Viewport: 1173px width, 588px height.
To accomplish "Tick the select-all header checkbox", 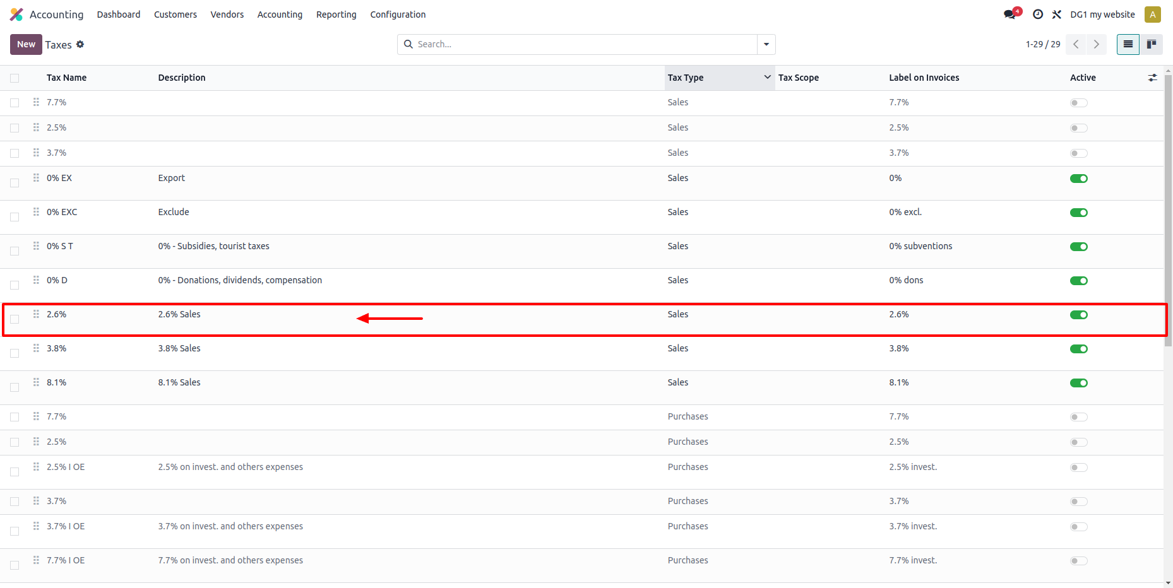I will (x=15, y=78).
